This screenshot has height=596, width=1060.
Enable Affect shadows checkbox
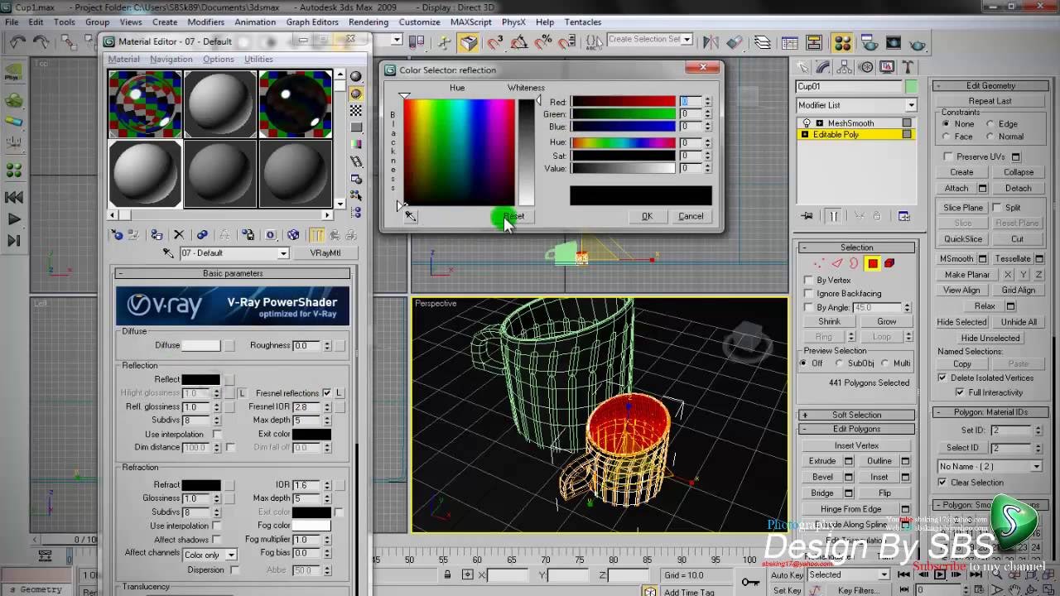coord(217,540)
